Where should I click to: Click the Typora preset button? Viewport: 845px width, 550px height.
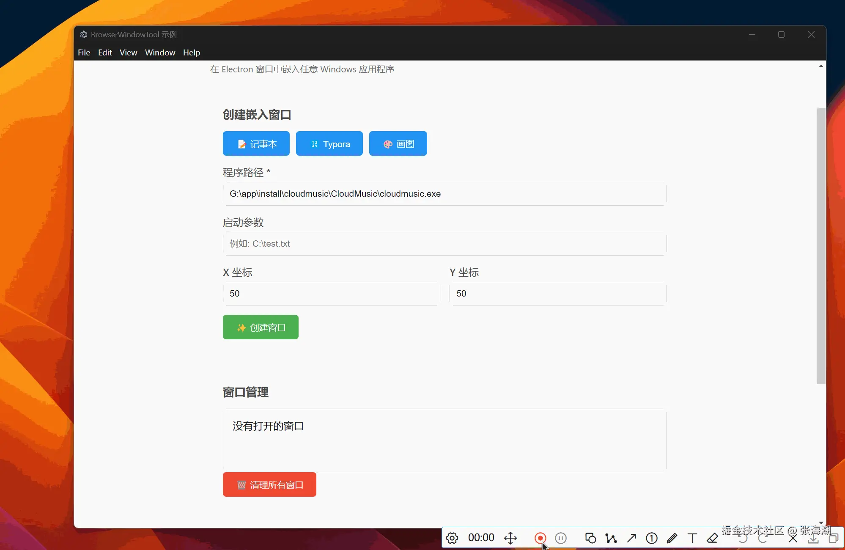pos(329,144)
